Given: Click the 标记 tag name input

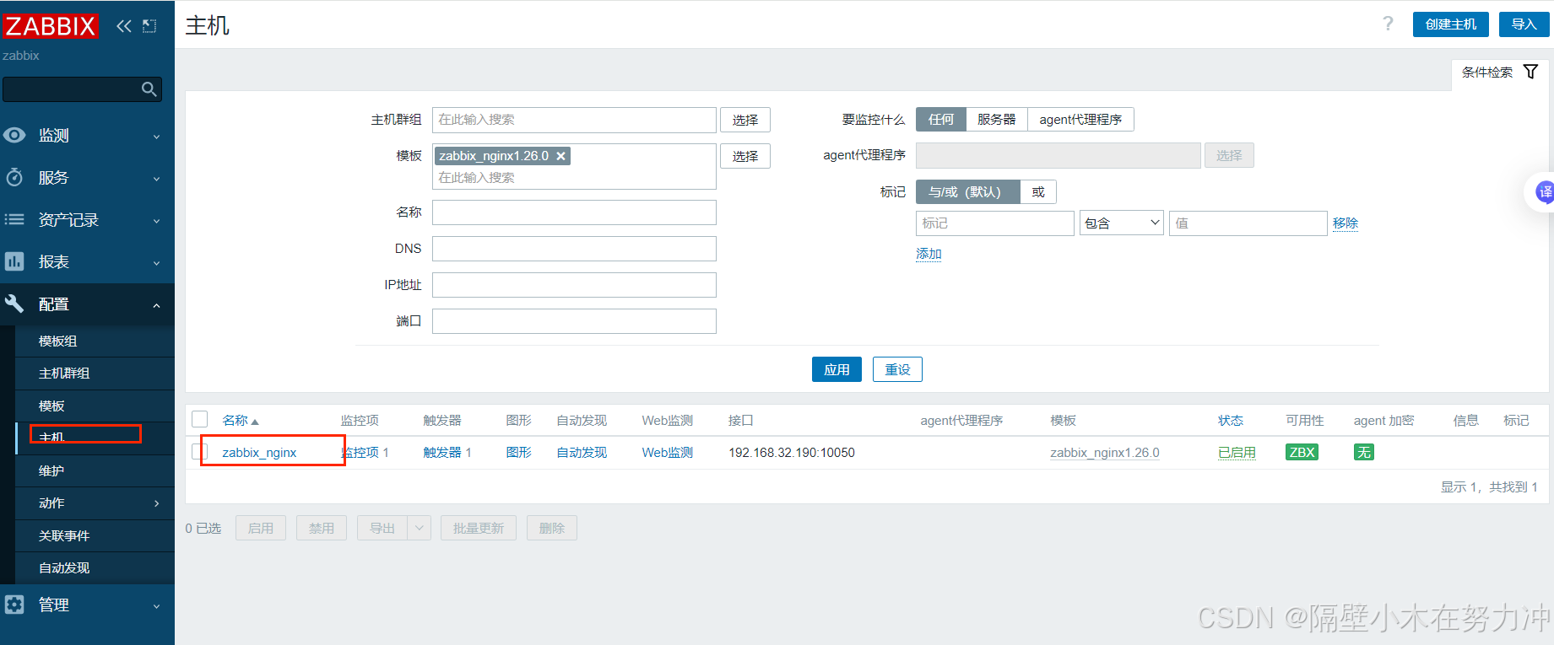Looking at the screenshot, I should tap(995, 223).
